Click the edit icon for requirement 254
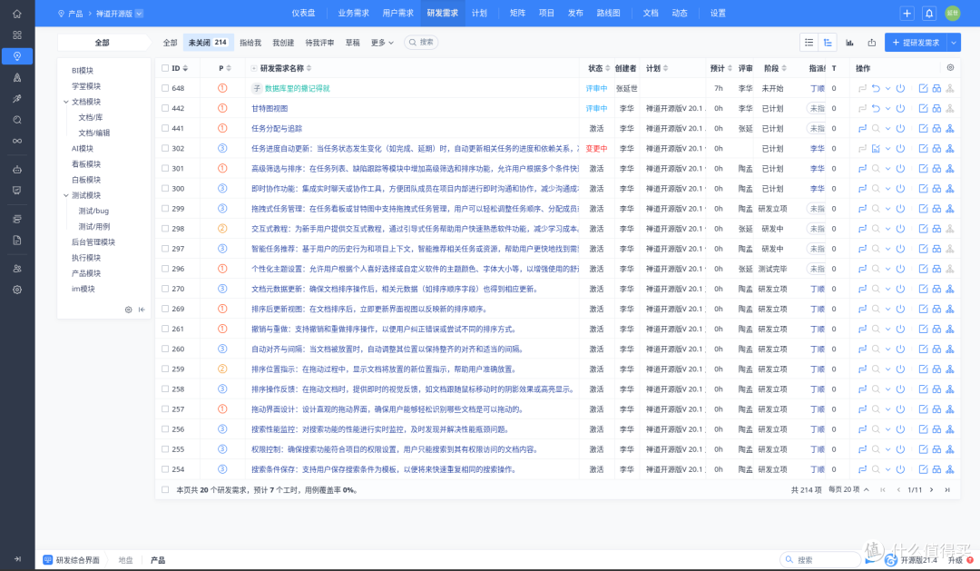980x571 pixels. [923, 469]
